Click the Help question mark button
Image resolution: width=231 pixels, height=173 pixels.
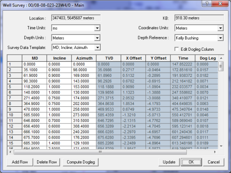(x=207, y=4)
